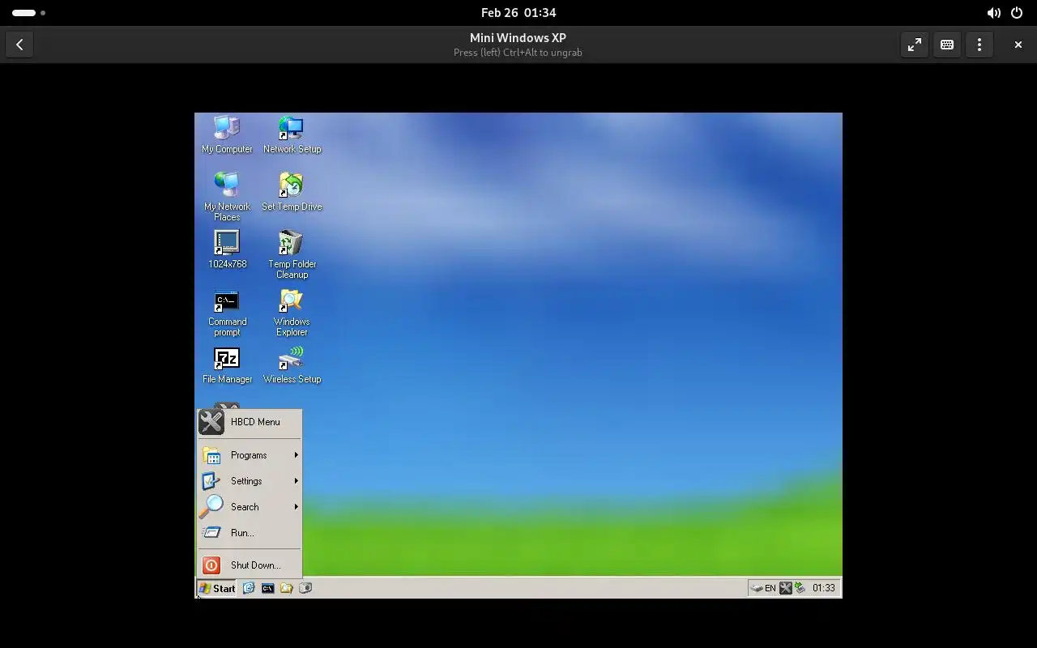Viewport: 1037px width, 648px height.
Task: Select the Temp Folder Cleanup icon
Action: click(x=292, y=255)
